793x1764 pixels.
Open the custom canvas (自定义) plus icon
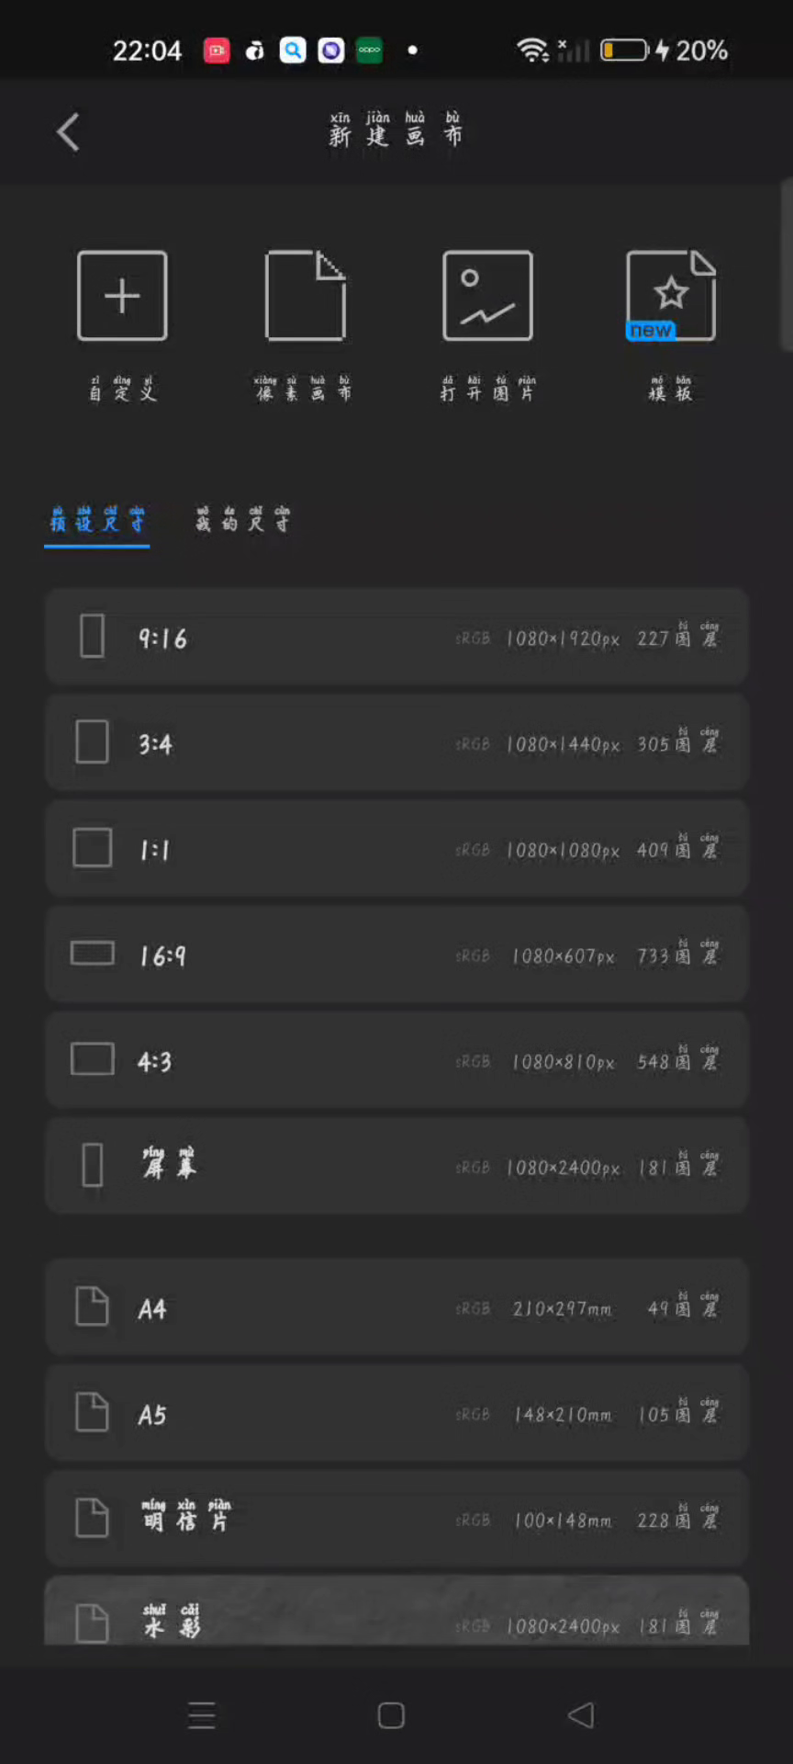(x=122, y=296)
